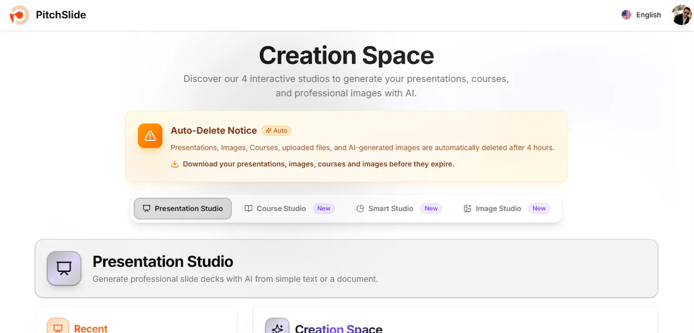The width and height of the screenshot is (694, 333).
Task: Click the Auto-Delete Notice title
Action: (214, 131)
